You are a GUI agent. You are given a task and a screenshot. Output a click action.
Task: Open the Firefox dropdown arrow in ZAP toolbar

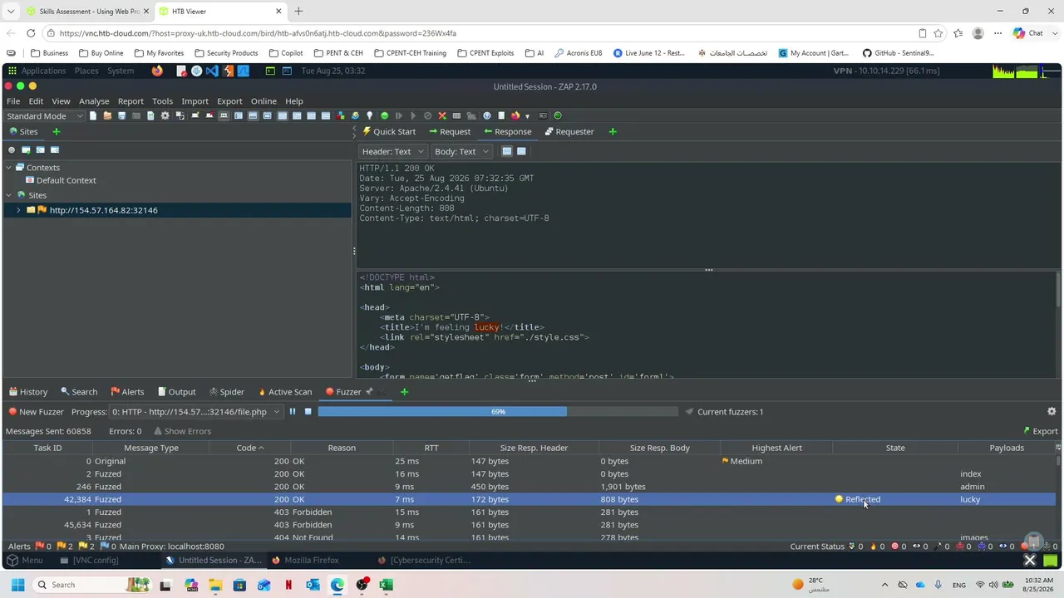click(x=527, y=116)
